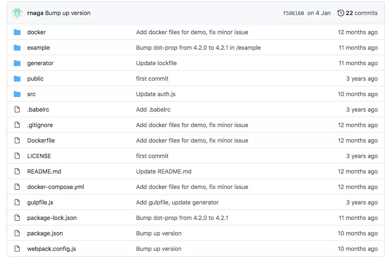
Task: Open the Update README.md commit message
Action: [x=164, y=171]
